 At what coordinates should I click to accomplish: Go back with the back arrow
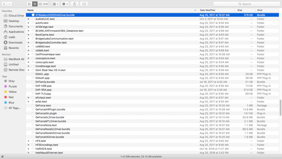tap(4, 4)
